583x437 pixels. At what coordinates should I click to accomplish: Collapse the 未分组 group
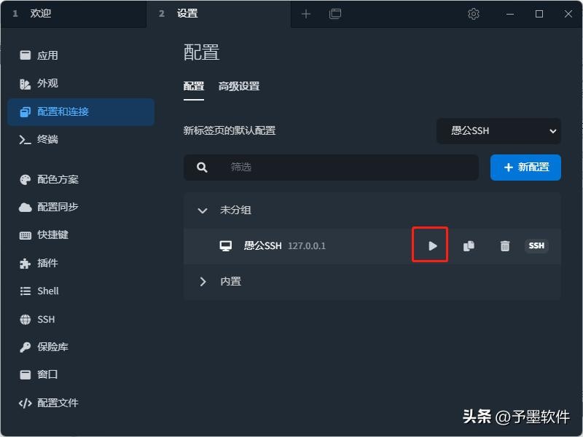click(203, 210)
